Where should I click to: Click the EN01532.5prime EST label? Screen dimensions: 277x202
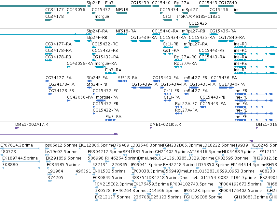click(109, 171)
